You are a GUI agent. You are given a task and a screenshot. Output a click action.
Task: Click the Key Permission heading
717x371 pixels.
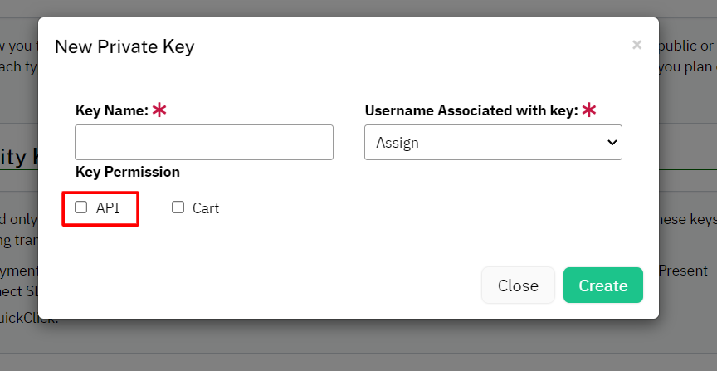(x=128, y=172)
